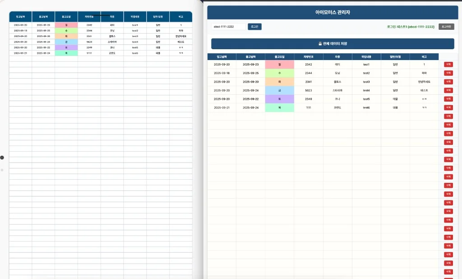Select 차량번호 header in admin table
The height and width of the screenshot is (279, 462).
[309, 56]
